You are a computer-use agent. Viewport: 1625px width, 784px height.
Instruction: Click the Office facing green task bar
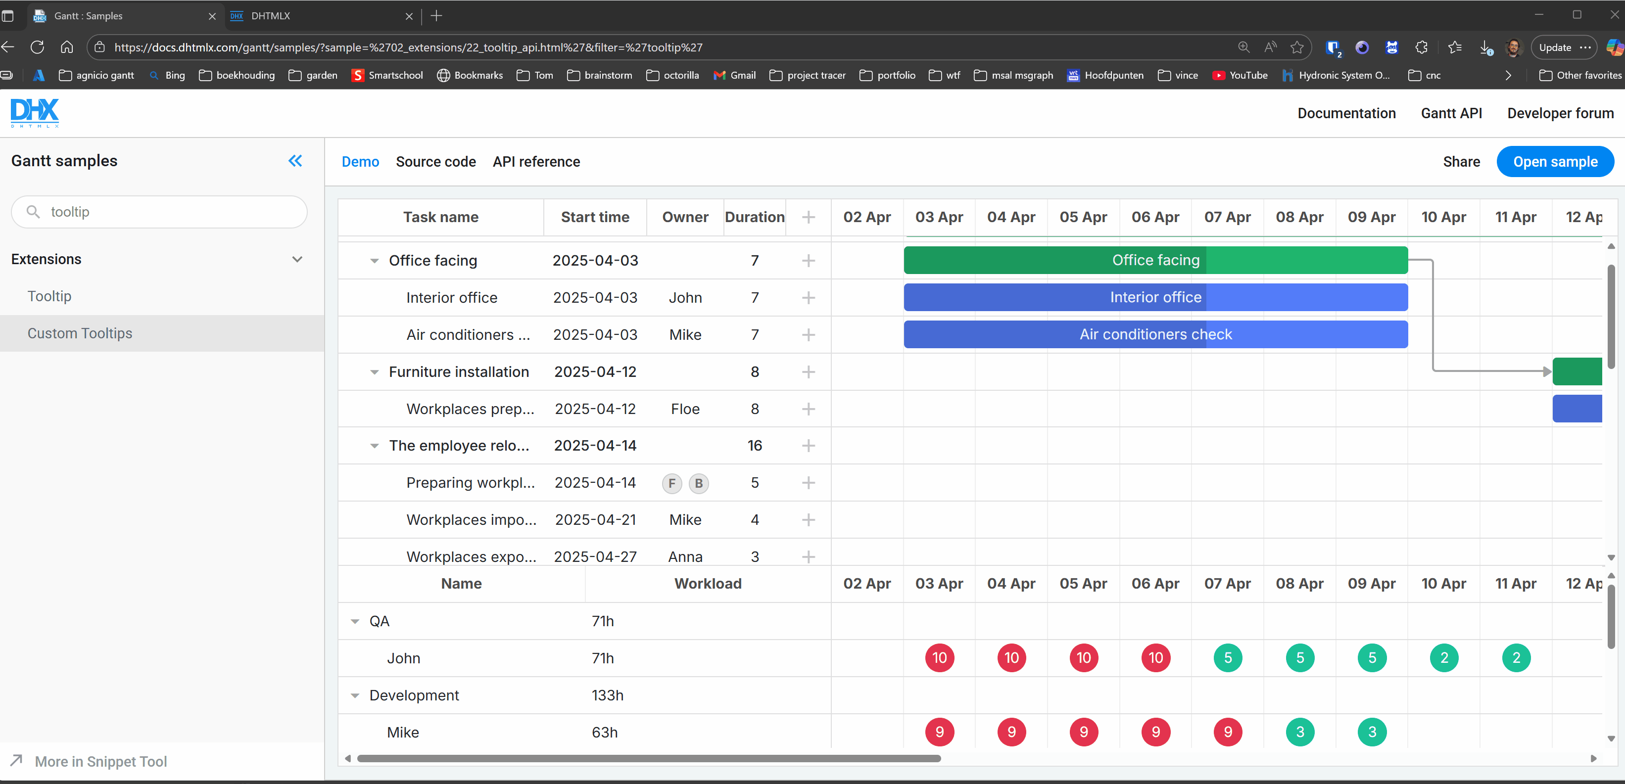point(1155,260)
